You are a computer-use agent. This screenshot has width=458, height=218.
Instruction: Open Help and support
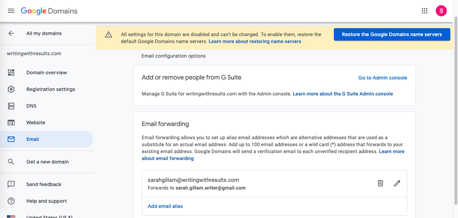pyautogui.click(x=47, y=201)
